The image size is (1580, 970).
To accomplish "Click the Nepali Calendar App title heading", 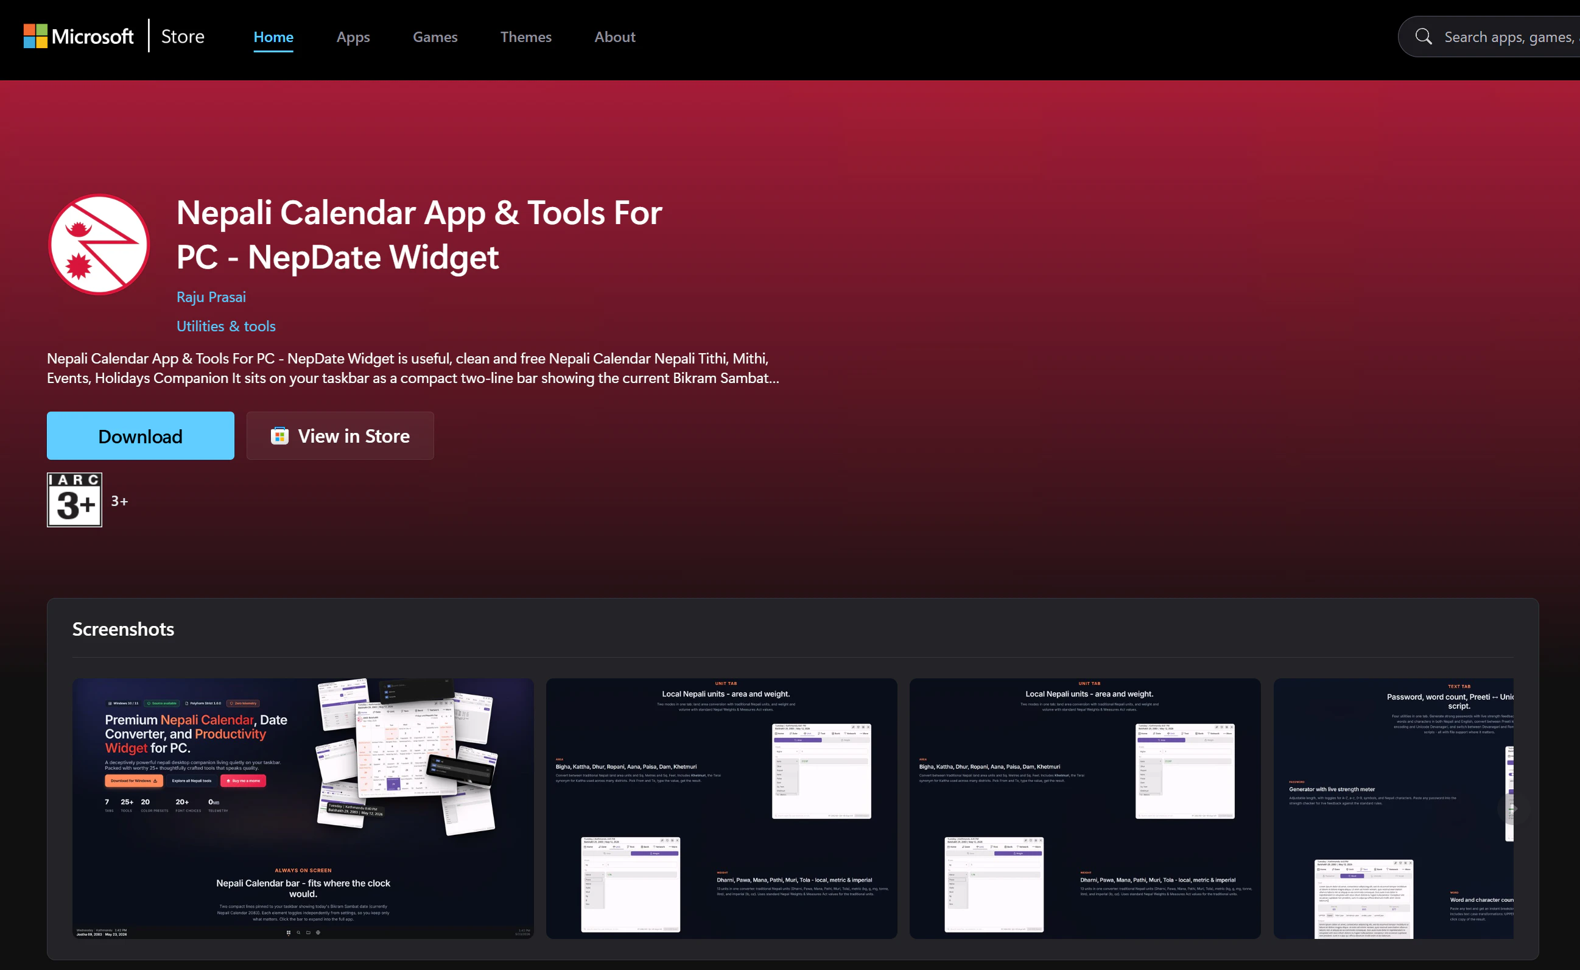I will [x=419, y=235].
